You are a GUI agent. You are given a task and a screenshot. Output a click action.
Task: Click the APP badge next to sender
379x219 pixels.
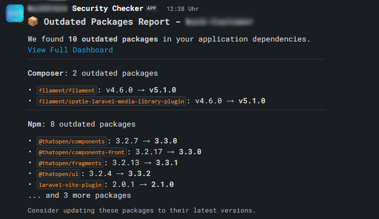tap(151, 9)
